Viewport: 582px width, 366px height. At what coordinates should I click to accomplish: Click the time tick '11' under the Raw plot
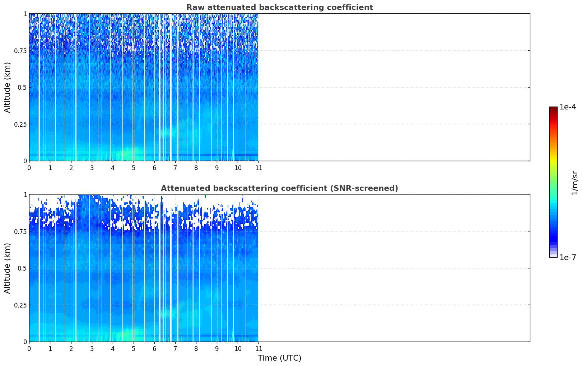[x=259, y=168]
